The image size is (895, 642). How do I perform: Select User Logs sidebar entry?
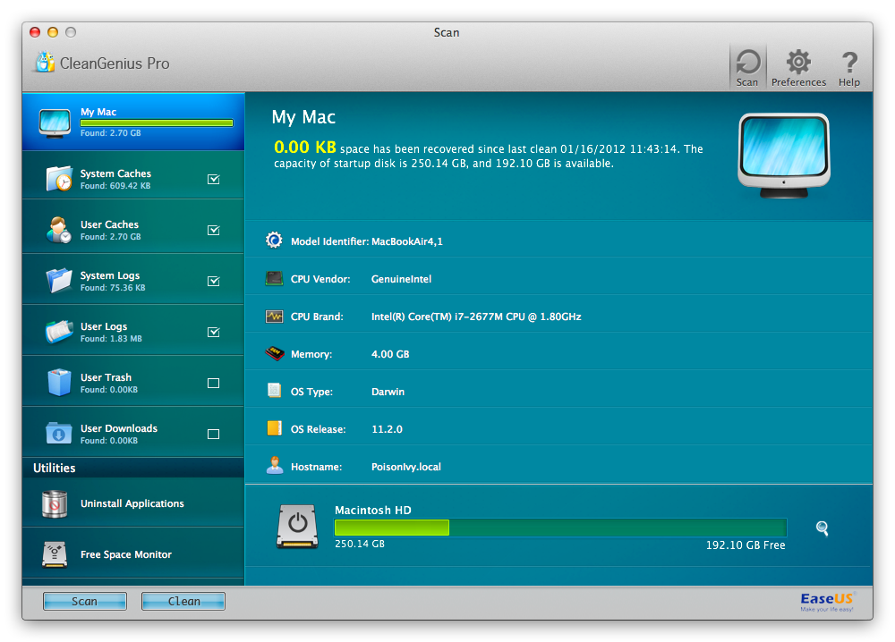[x=133, y=330]
